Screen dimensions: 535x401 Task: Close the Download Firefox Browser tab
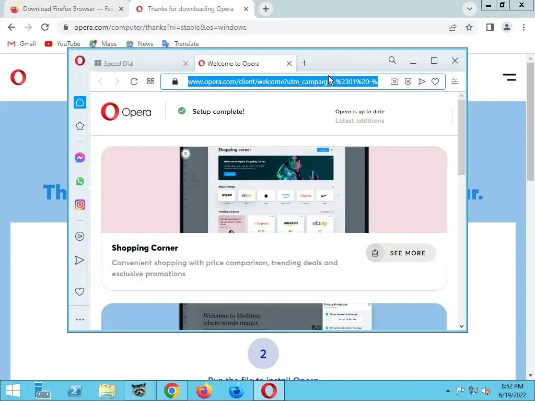121,9
